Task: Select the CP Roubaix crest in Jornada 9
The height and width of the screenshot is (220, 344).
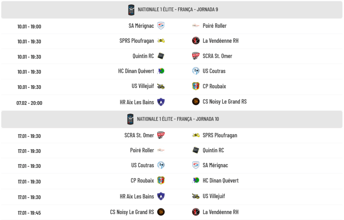Action: pos(196,86)
